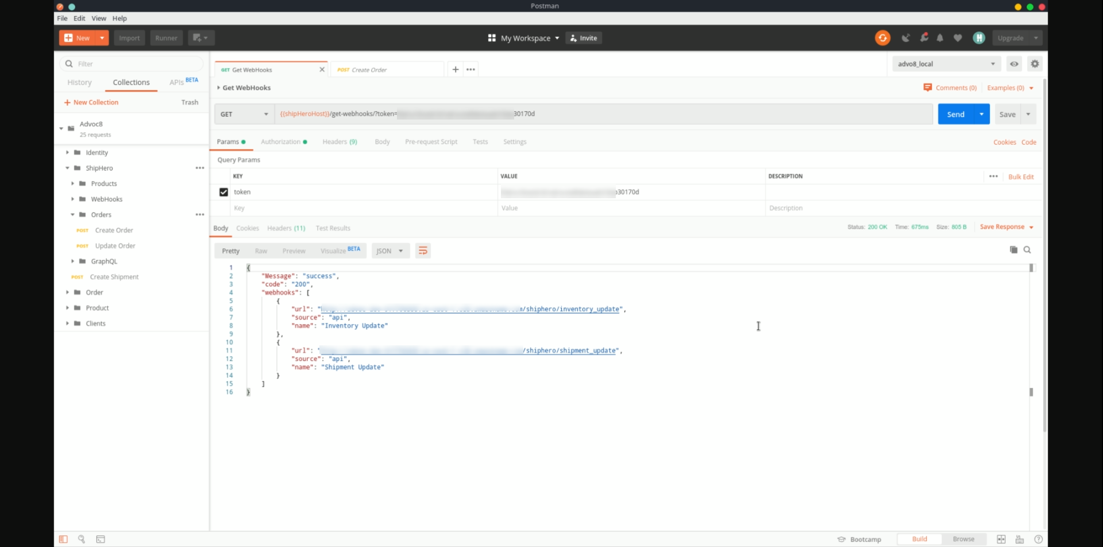Open the JSON format dropdown
The height and width of the screenshot is (547, 1103).
pyautogui.click(x=391, y=251)
